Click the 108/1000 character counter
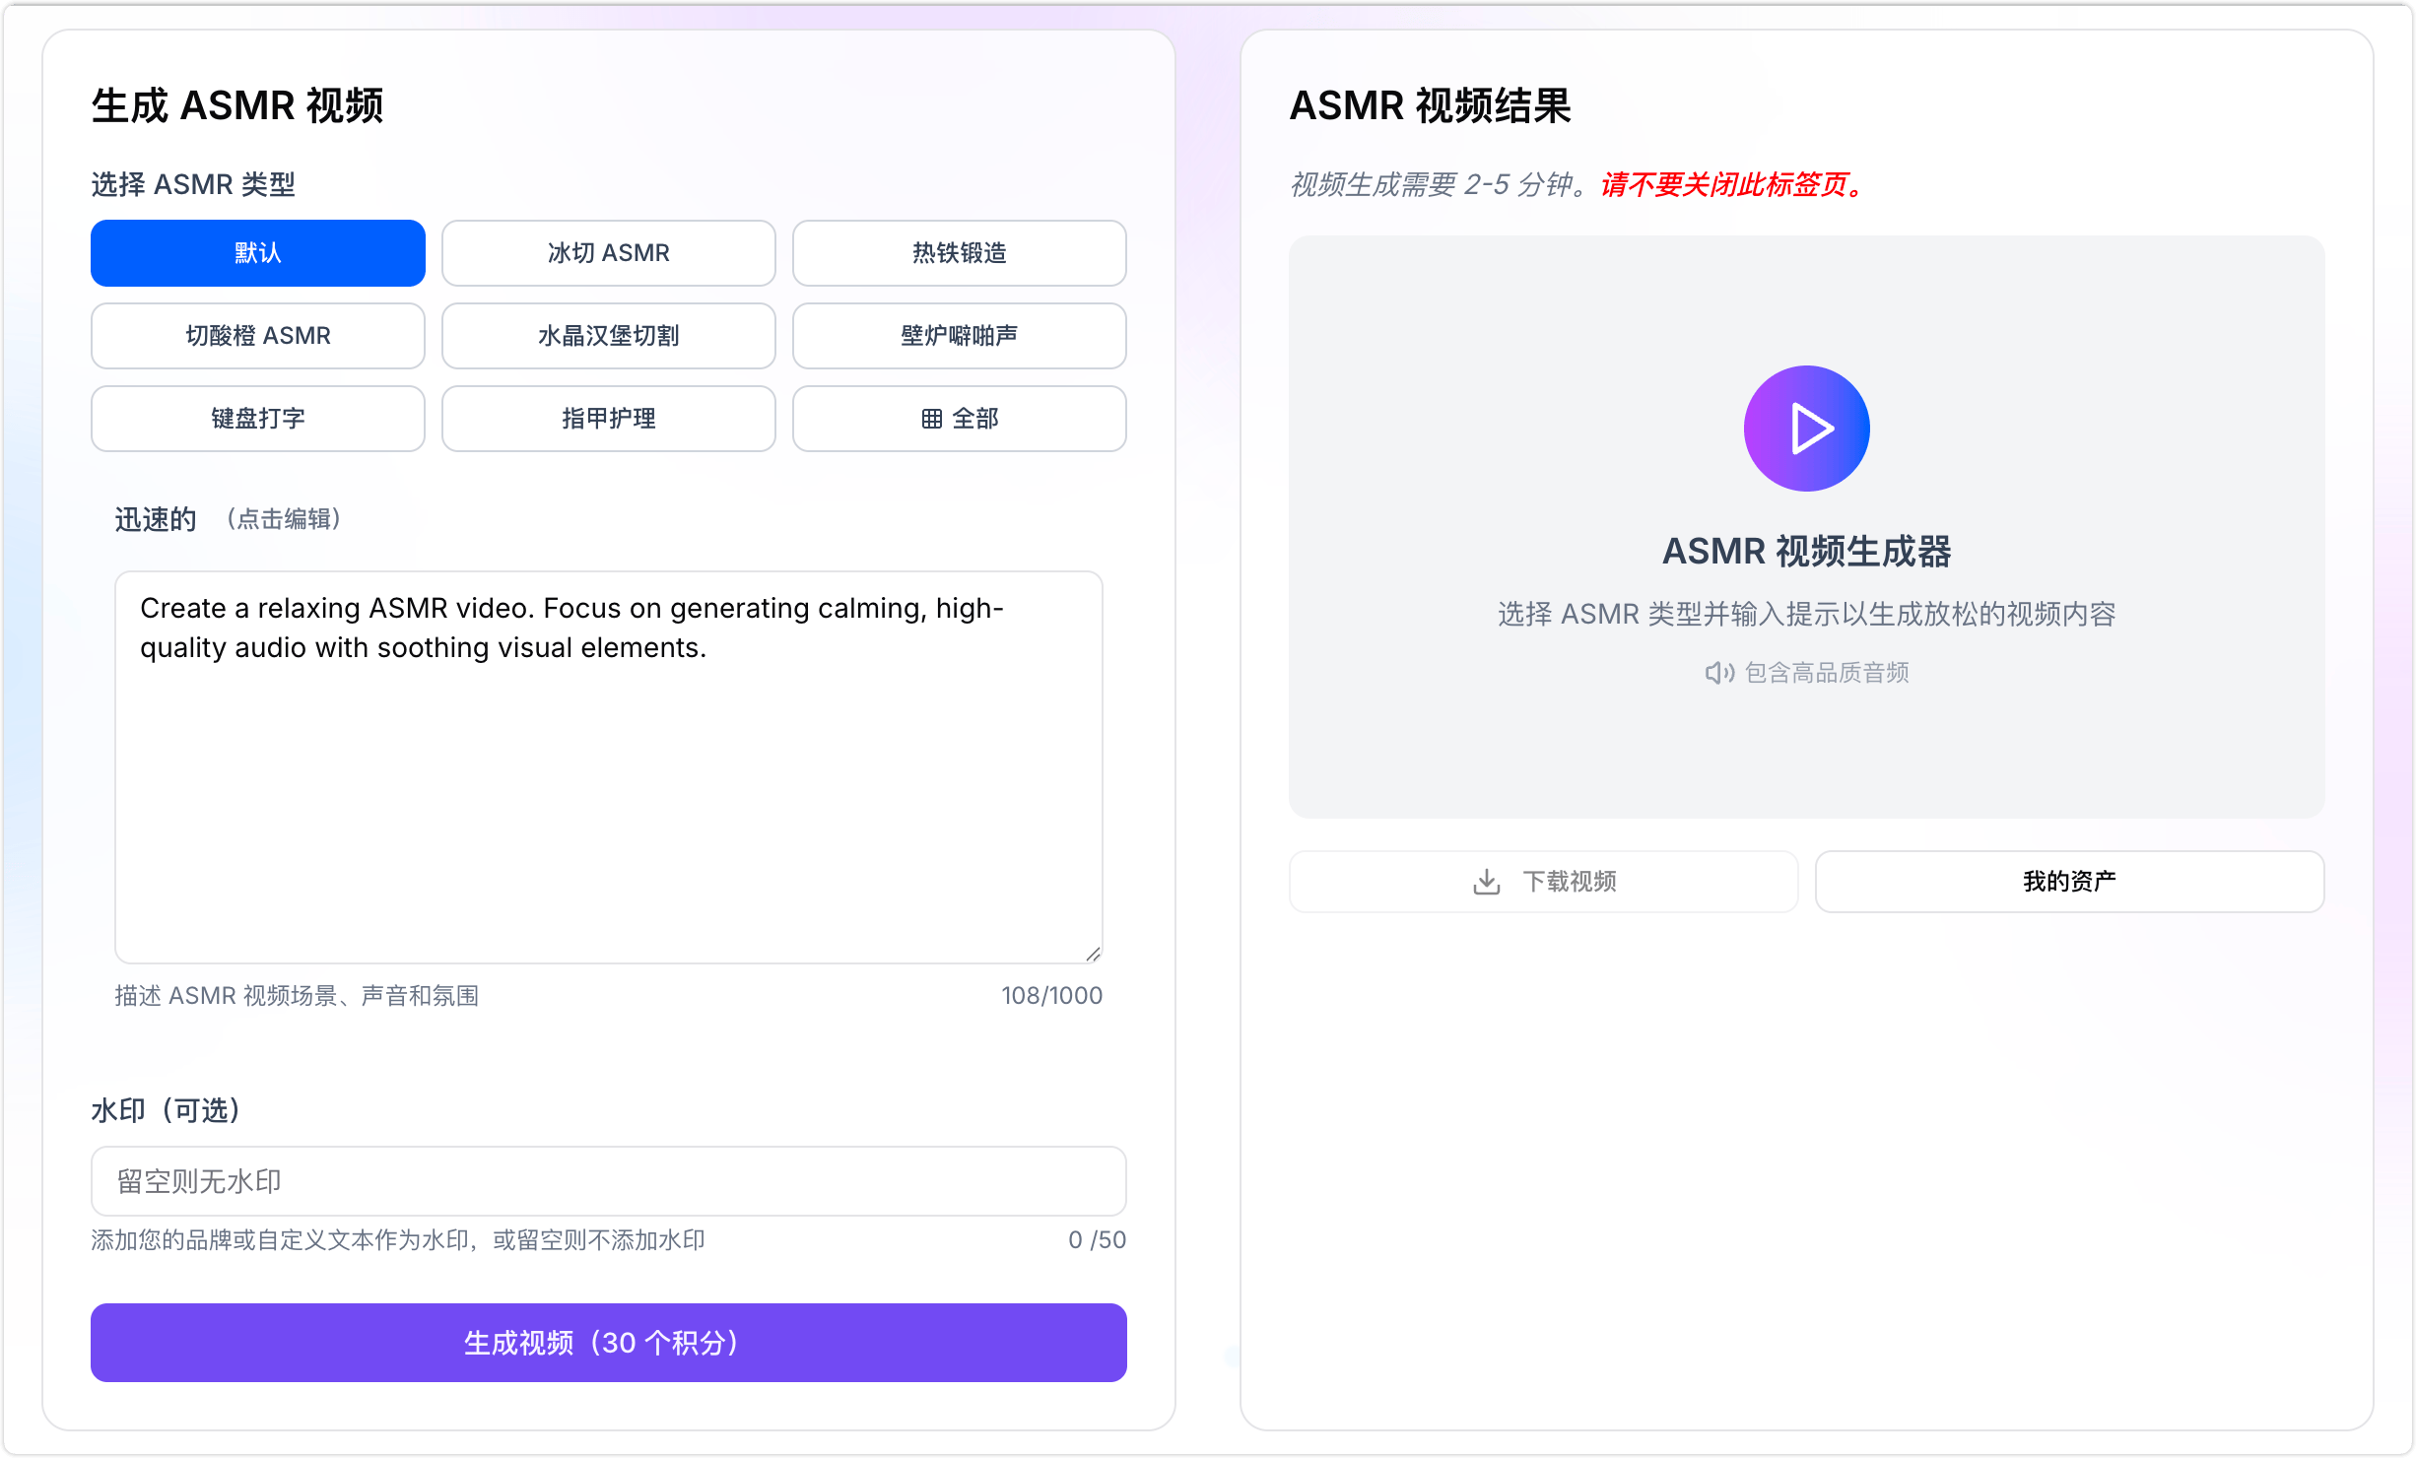 click(x=1052, y=996)
